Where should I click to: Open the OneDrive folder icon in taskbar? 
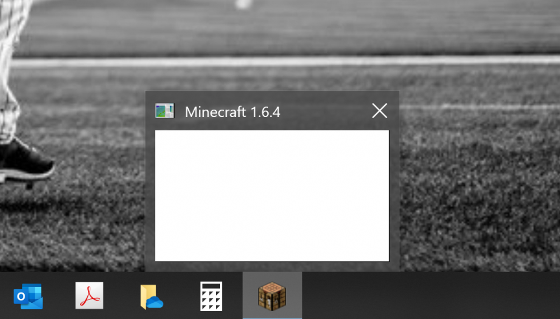(151, 297)
